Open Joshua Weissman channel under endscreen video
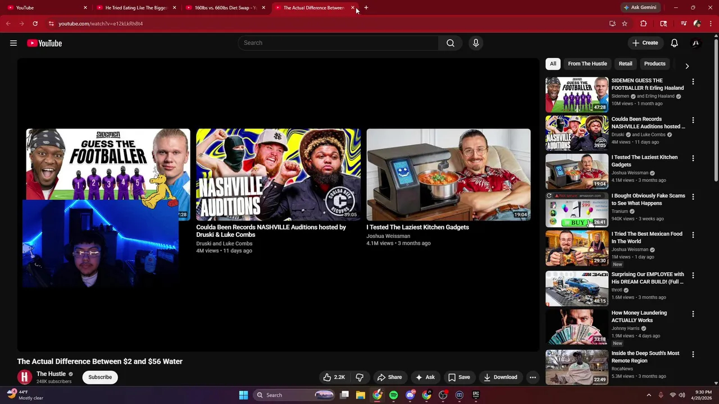The image size is (719, 404). pyautogui.click(x=388, y=236)
